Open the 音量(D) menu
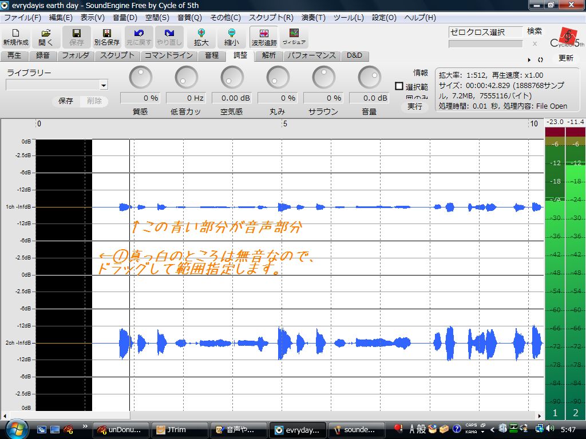The image size is (586, 439). (x=125, y=18)
